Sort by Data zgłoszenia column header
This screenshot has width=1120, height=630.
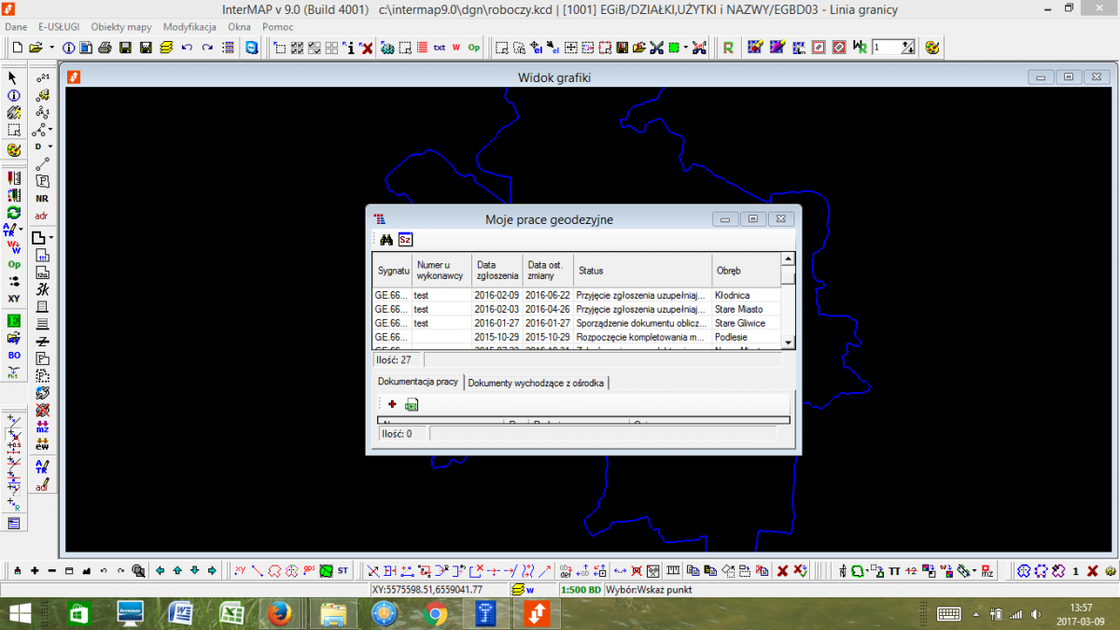[x=497, y=271]
